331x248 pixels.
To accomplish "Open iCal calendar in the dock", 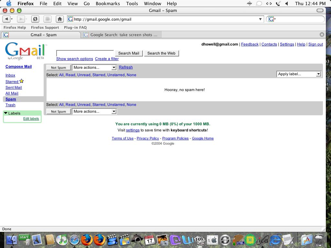I will [x=149, y=240].
